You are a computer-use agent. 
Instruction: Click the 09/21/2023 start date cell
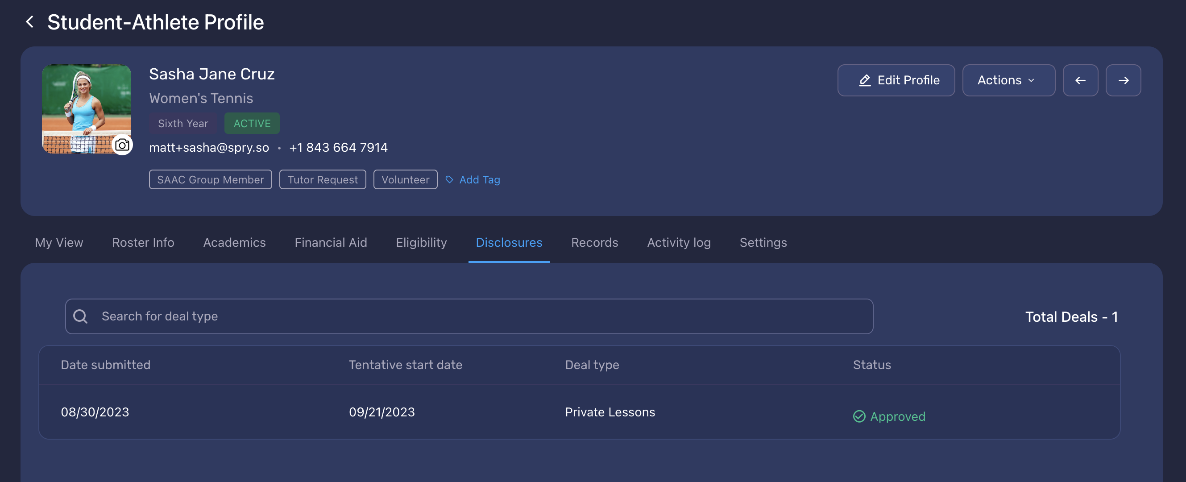(382, 412)
